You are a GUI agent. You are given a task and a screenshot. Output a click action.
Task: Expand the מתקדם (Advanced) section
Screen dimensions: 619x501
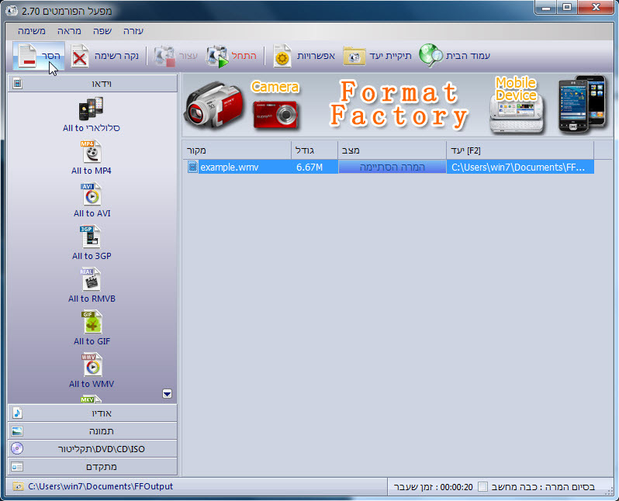[x=92, y=467]
